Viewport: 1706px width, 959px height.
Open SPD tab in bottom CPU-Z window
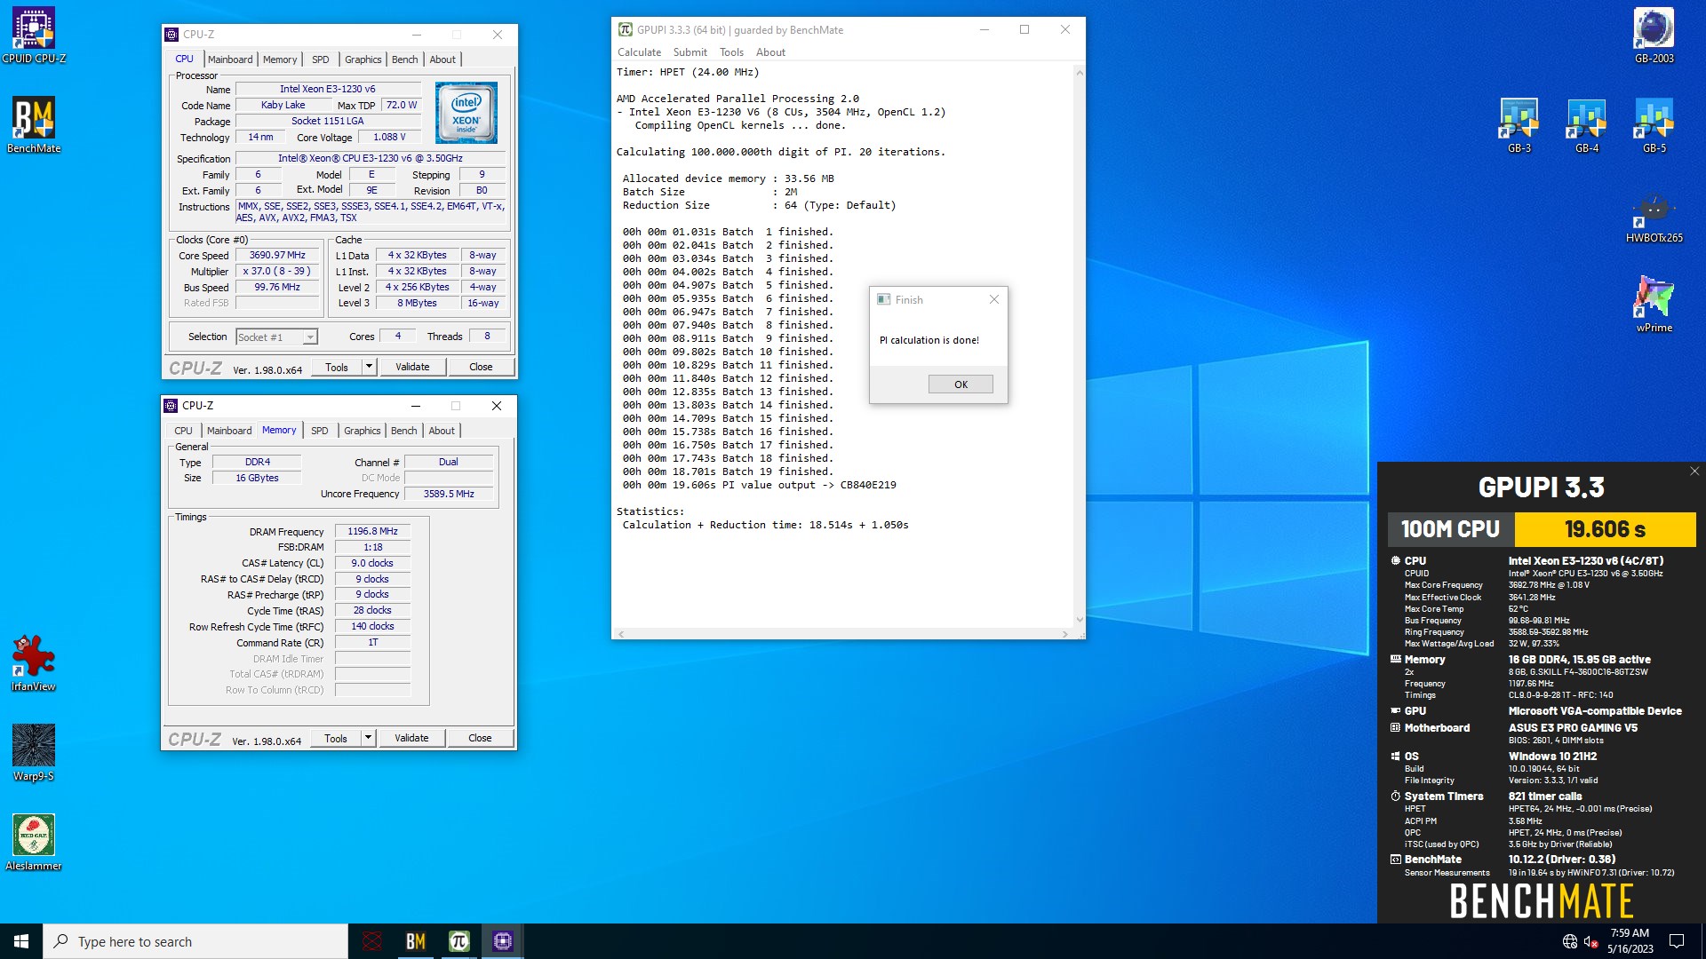(320, 431)
